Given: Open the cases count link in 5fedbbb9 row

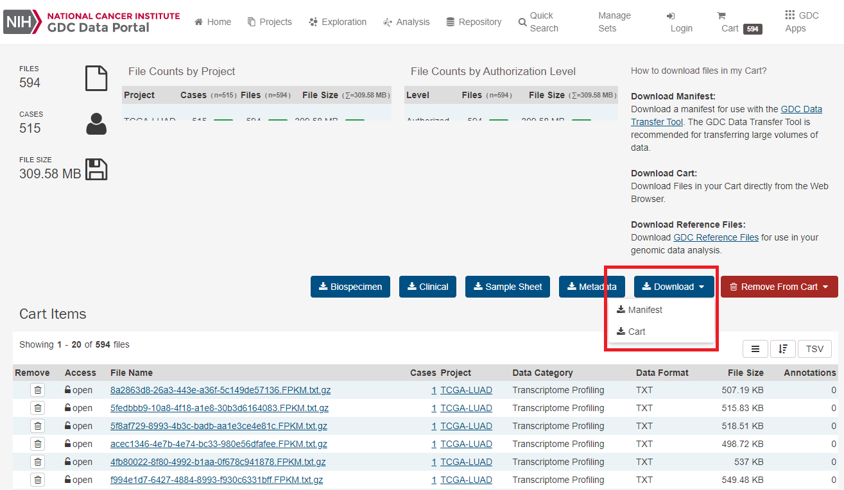Looking at the screenshot, I should [x=434, y=408].
